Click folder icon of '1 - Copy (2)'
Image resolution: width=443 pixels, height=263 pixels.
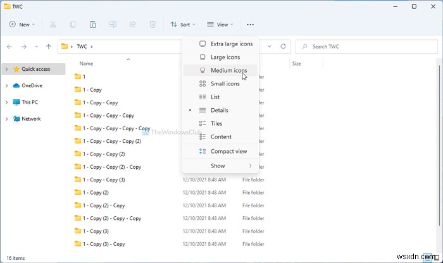point(78,192)
